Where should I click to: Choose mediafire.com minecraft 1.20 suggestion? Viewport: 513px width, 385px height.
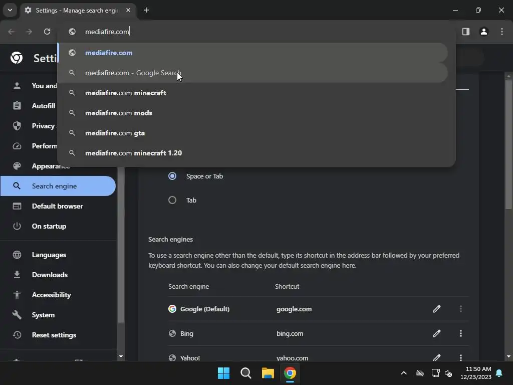(253, 153)
